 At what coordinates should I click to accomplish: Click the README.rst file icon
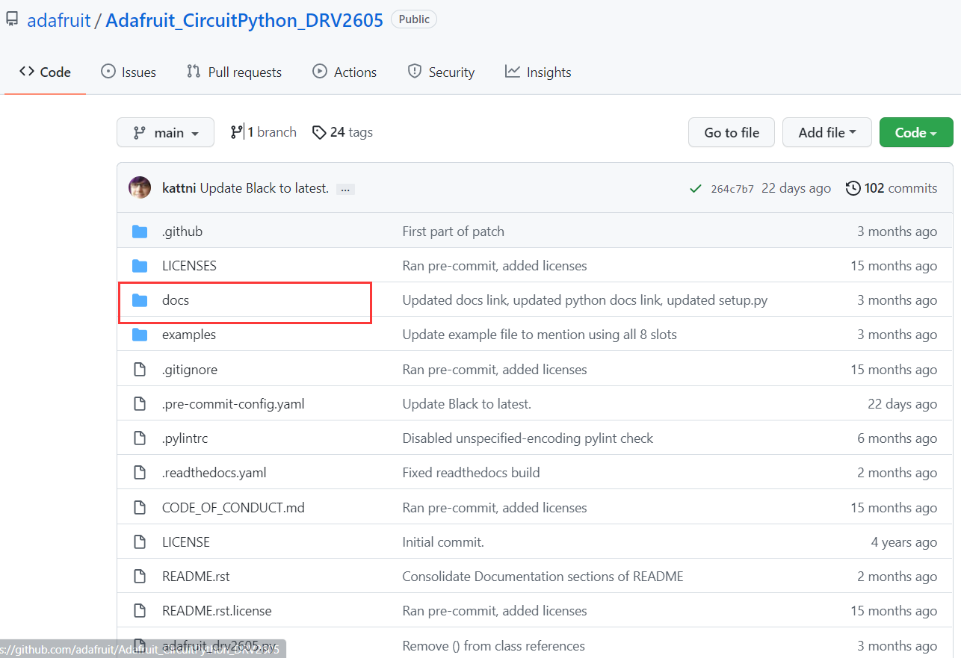(140, 577)
